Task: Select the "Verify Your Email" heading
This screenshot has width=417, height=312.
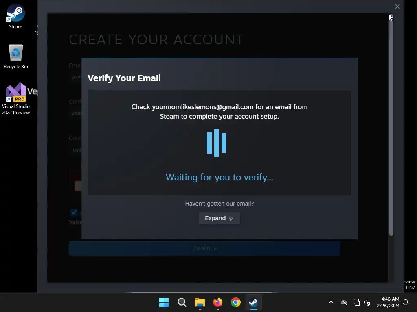Action: coord(124,78)
